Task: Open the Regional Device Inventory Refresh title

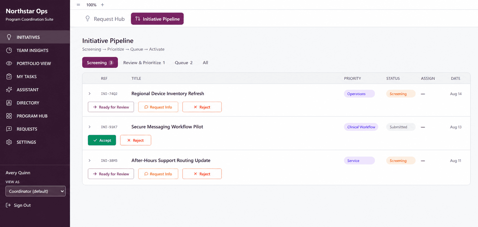Action: 168,94
